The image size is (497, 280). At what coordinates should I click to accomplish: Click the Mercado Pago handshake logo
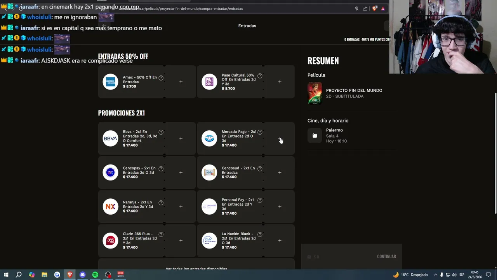pyautogui.click(x=209, y=138)
